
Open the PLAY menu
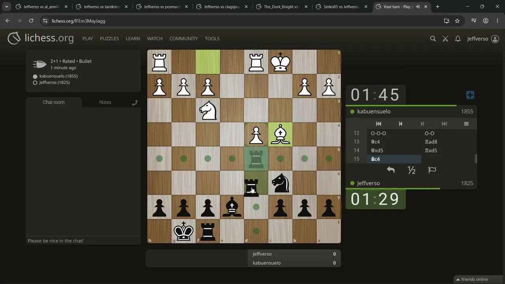pyautogui.click(x=88, y=39)
